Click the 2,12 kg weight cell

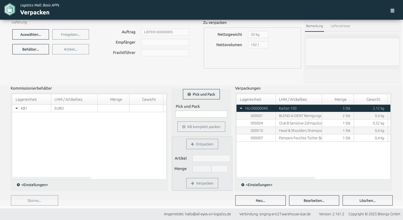(370, 108)
